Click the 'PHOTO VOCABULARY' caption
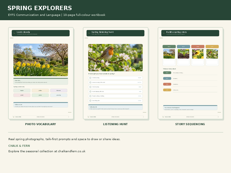 40,124
